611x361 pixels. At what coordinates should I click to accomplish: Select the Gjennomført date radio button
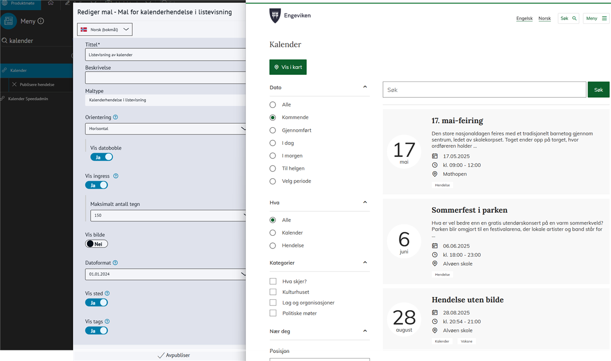[x=273, y=130]
